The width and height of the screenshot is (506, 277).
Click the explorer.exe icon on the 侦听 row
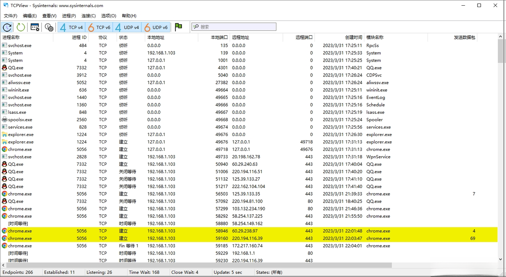(x=4, y=135)
